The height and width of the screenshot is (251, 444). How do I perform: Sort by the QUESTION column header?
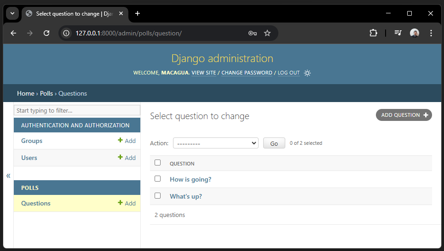(182, 164)
